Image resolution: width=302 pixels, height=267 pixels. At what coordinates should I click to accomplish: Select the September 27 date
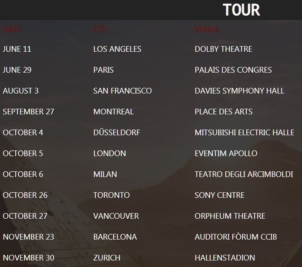pyautogui.click(x=28, y=112)
